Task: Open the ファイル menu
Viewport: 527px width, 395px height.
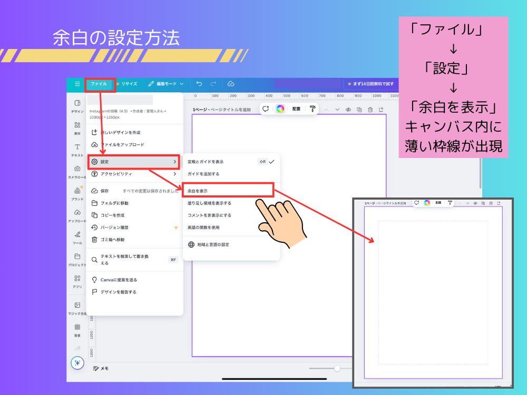Action: (99, 83)
